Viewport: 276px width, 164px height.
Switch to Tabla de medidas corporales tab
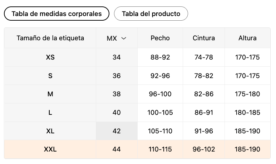(x=56, y=14)
